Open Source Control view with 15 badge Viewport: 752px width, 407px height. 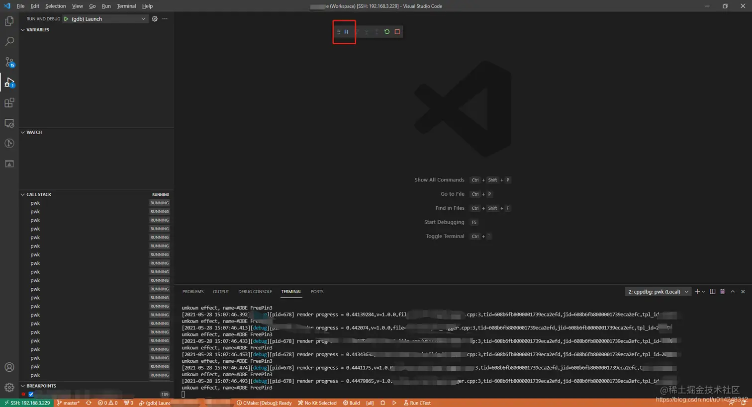[9, 62]
